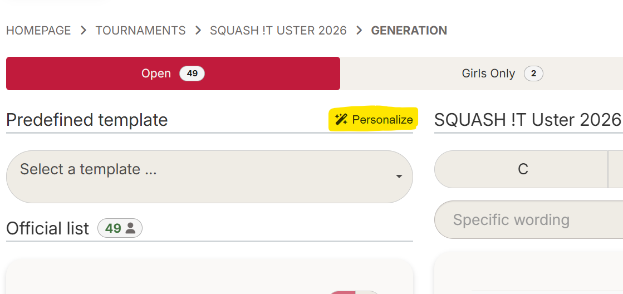The height and width of the screenshot is (294, 623).
Task: Click the magic wand Personalize icon
Action: (x=341, y=120)
